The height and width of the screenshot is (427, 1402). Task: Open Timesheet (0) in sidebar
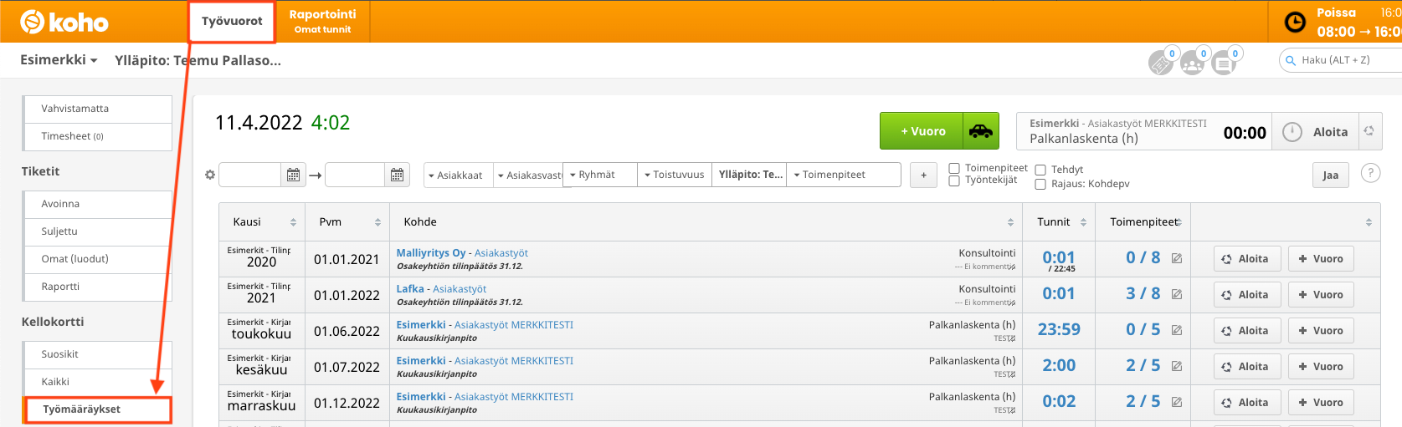tap(97, 136)
